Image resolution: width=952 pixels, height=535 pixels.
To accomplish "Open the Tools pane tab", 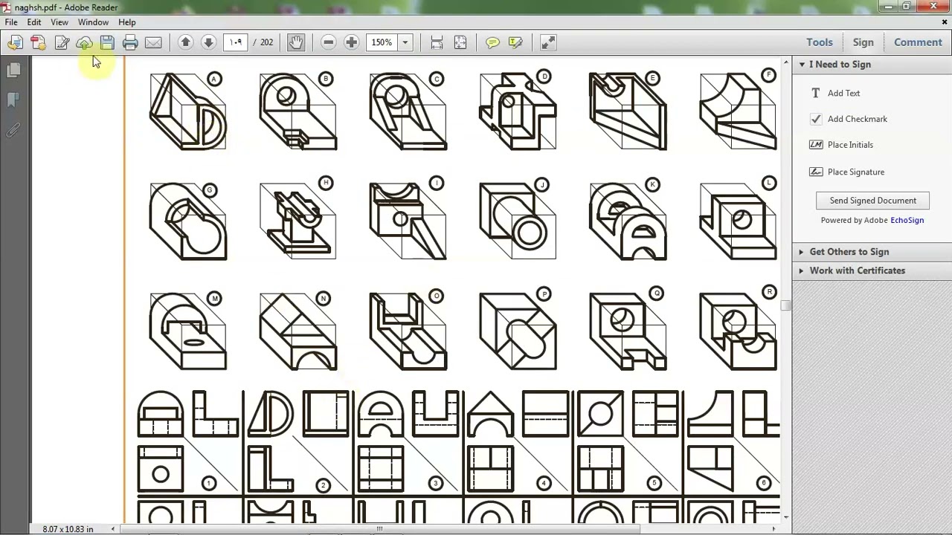I will click(x=820, y=42).
